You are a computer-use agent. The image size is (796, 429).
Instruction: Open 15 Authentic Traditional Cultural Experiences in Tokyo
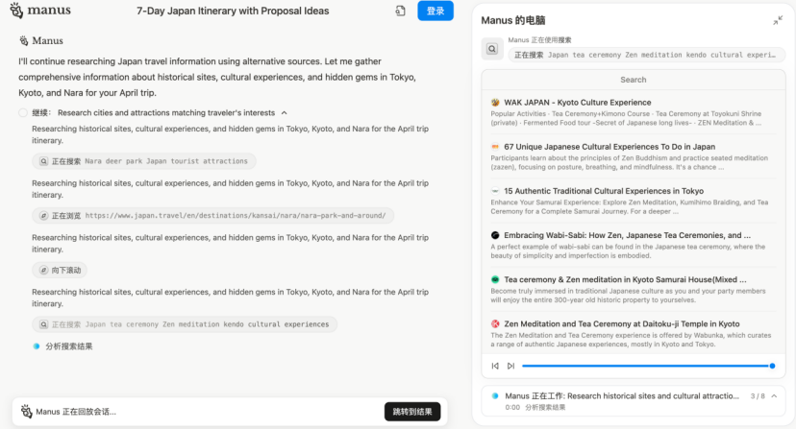click(x=604, y=191)
